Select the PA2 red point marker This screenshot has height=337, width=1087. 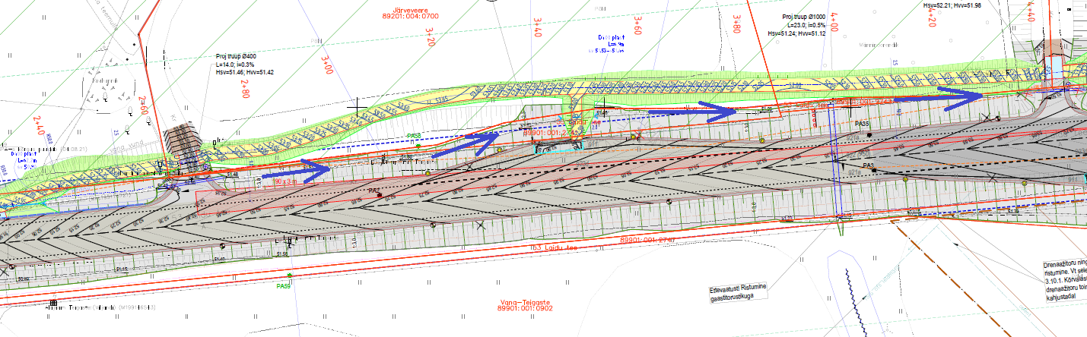point(379,195)
